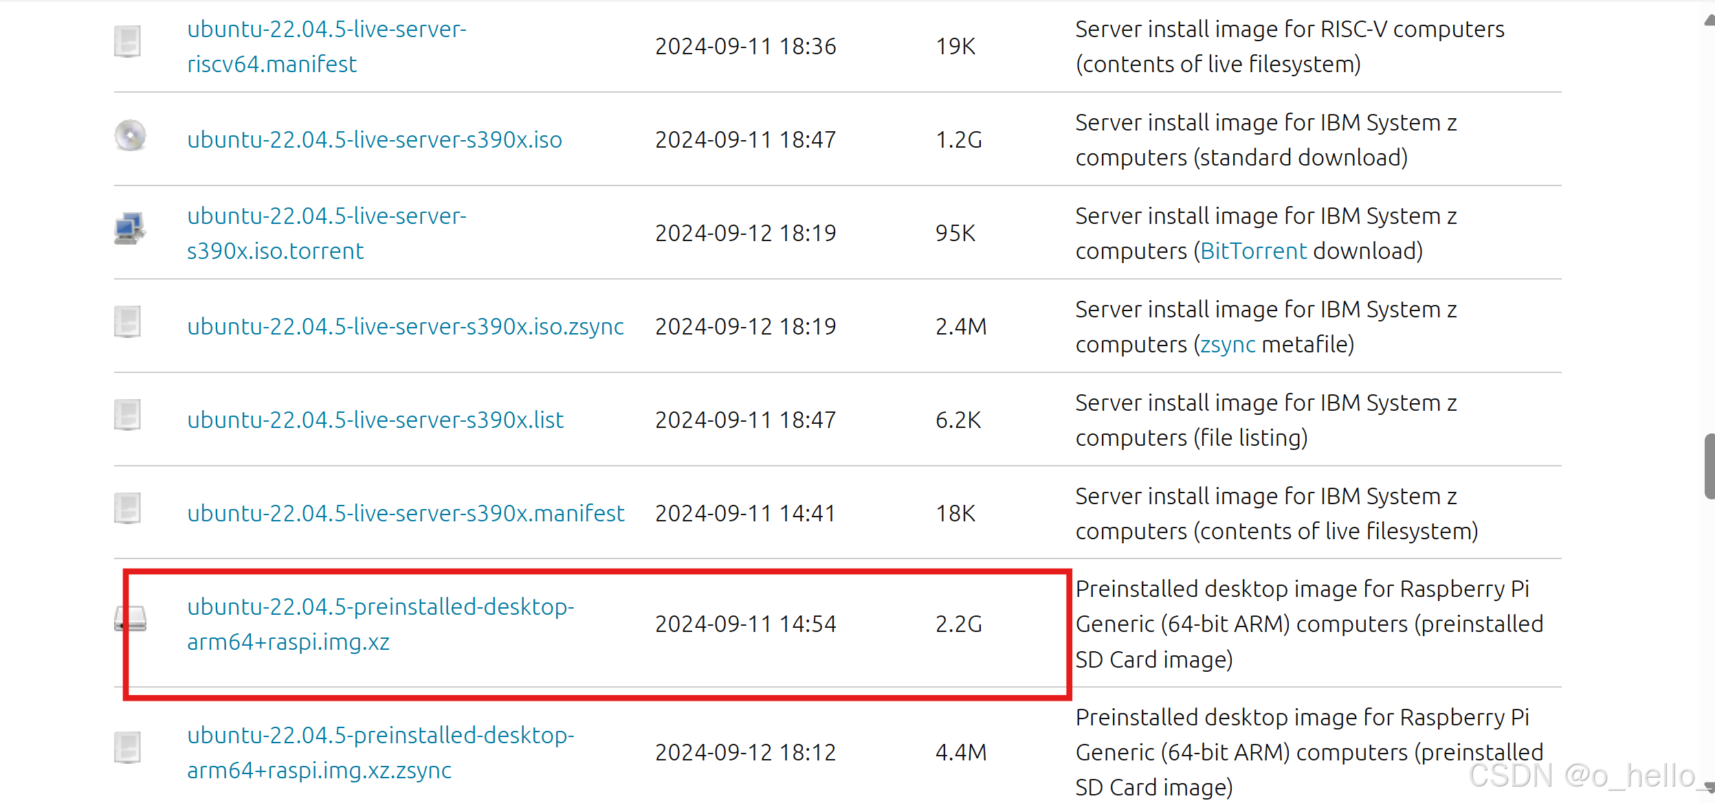1715x803 pixels.
Task: Click the torrent computers icon for s390x.iso.torrent
Action: point(129,228)
